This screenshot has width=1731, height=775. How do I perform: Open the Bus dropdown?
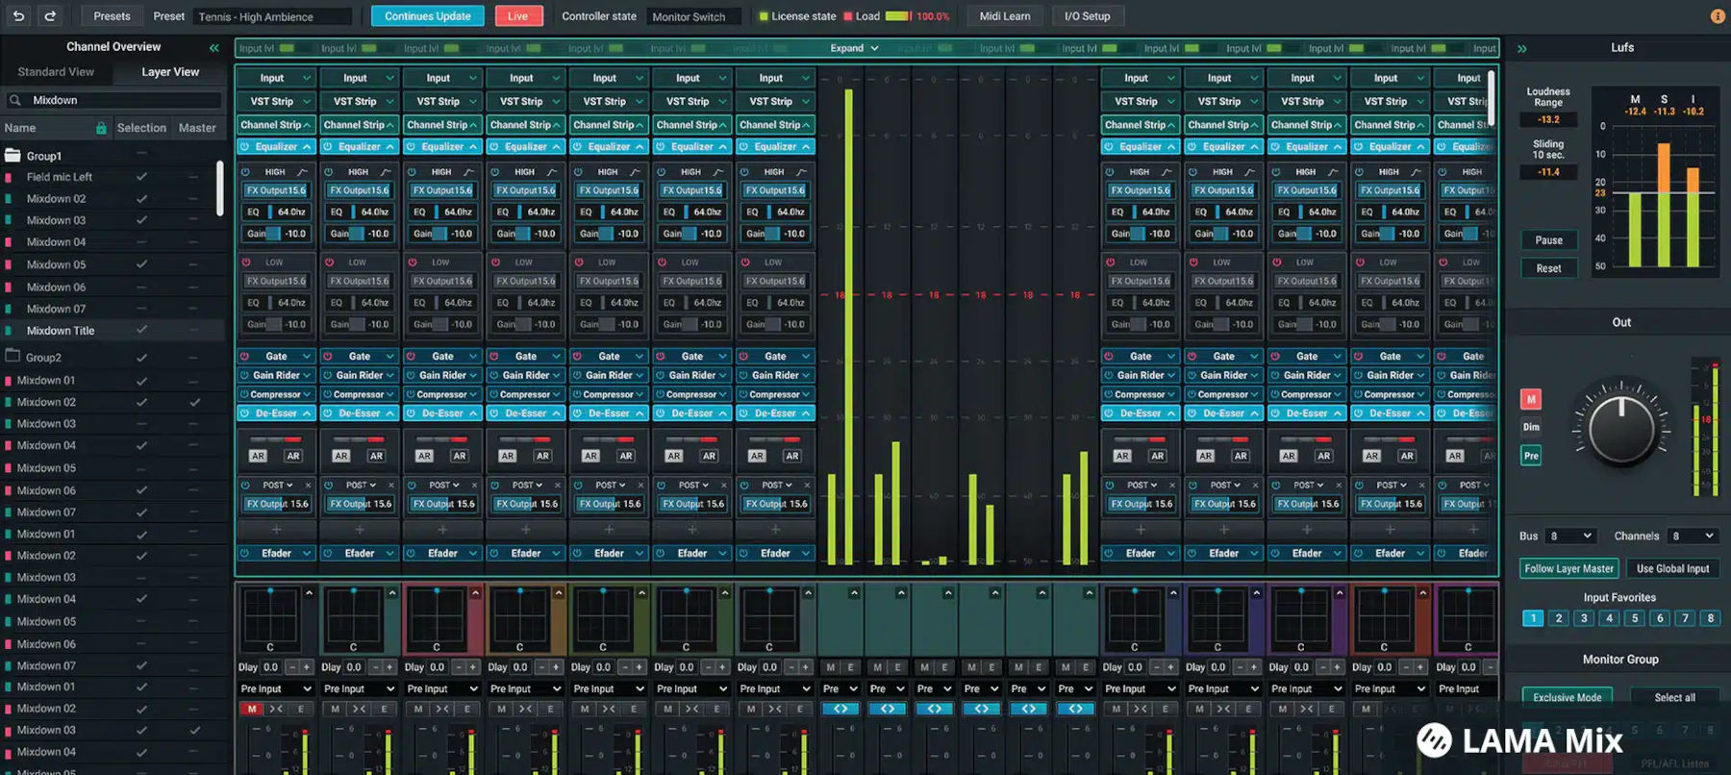pyautogui.click(x=1569, y=536)
